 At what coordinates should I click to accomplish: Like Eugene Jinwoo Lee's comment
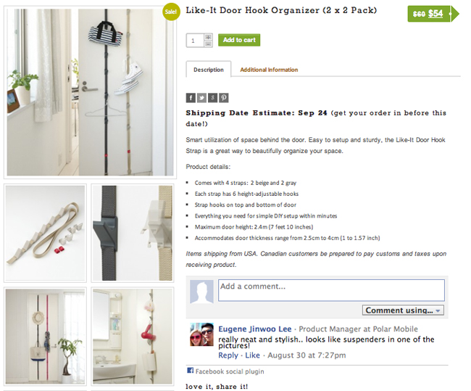(252, 355)
